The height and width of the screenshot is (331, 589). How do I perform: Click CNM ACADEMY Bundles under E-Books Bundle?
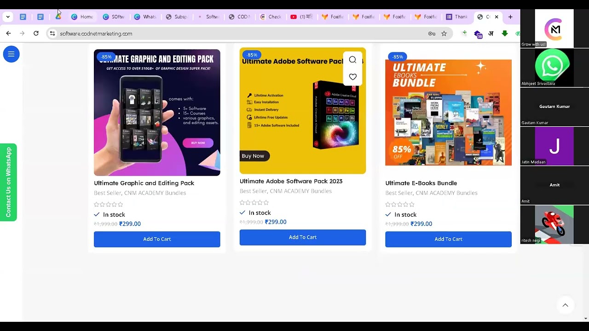coord(446,193)
